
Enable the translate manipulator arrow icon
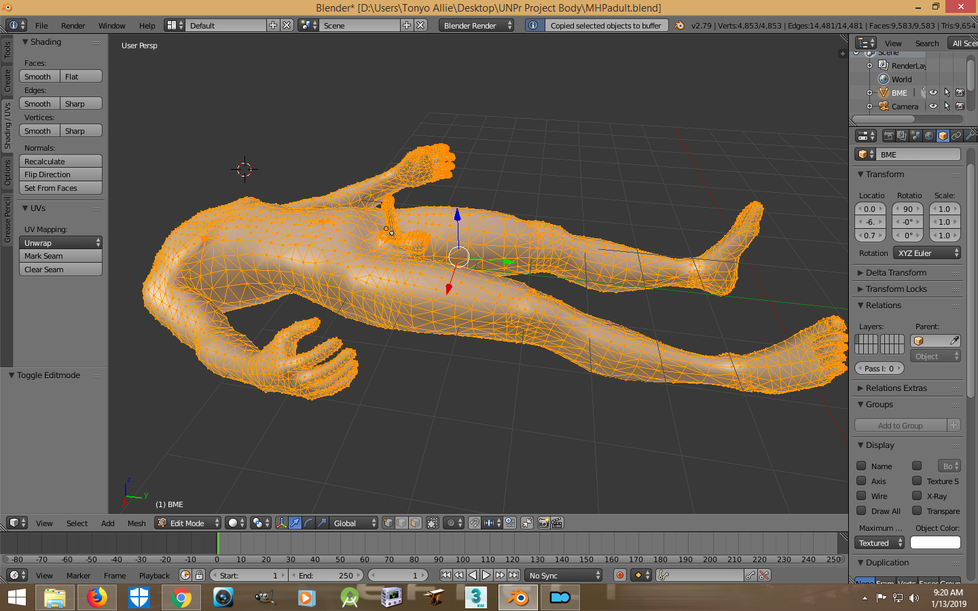coord(295,523)
